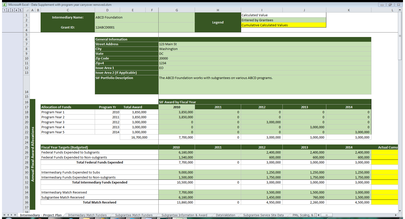Select column G header

pyautogui.click(x=177, y=10)
